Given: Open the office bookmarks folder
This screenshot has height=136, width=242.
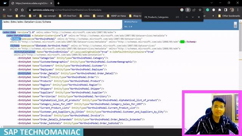Looking at the screenshot, I should 20,16.
